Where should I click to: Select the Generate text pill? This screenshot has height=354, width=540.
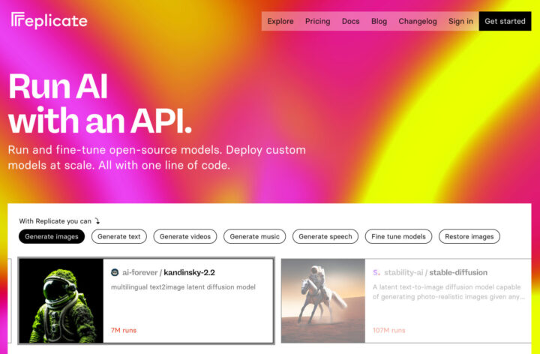118,236
